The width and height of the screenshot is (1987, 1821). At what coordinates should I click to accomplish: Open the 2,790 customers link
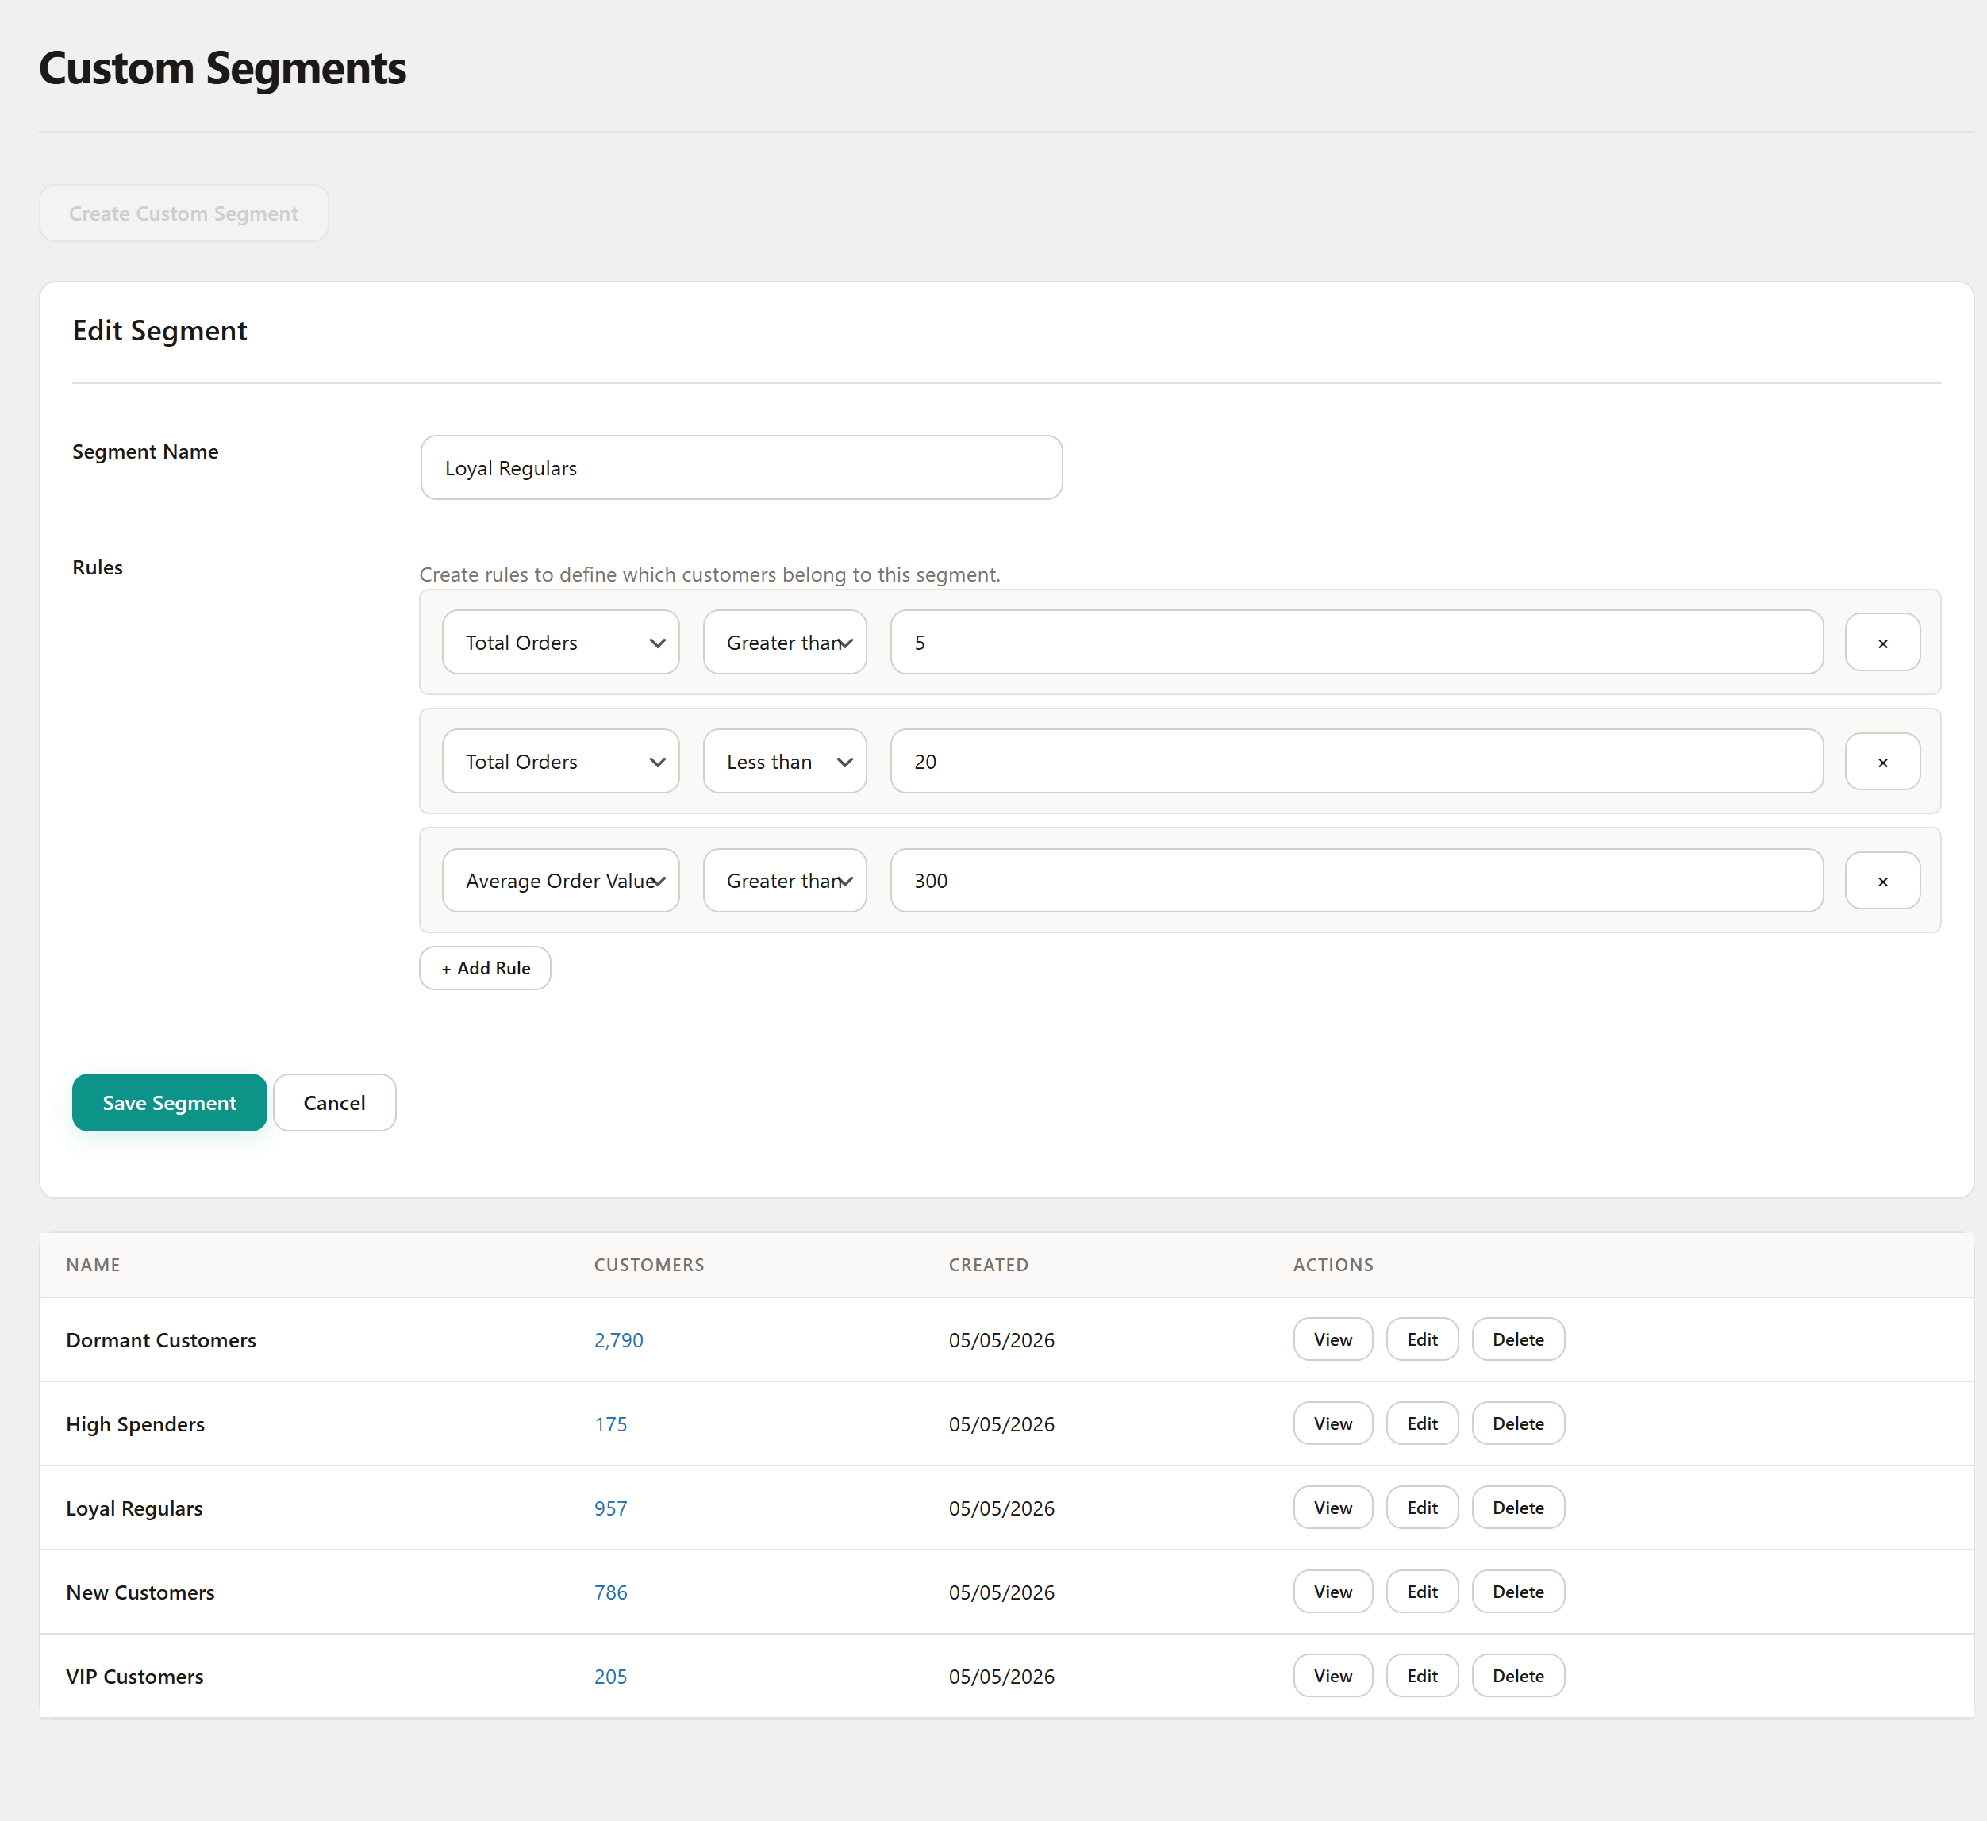(618, 1340)
